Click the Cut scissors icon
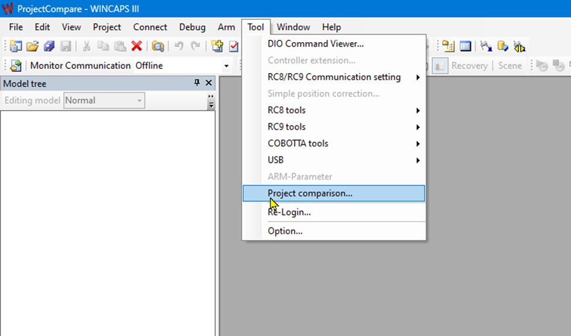This screenshot has width=571, height=336. pos(86,46)
